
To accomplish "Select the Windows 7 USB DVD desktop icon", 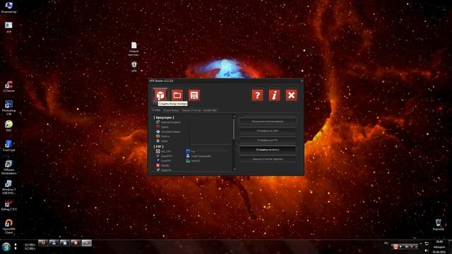I will coord(8,187).
